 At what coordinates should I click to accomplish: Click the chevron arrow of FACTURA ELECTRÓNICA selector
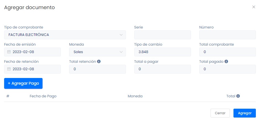[121, 35]
